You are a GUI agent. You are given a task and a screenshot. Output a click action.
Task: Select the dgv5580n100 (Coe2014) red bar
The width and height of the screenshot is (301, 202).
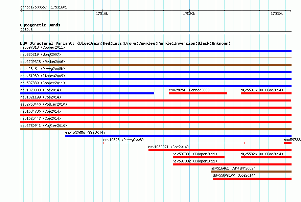[252, 179]
